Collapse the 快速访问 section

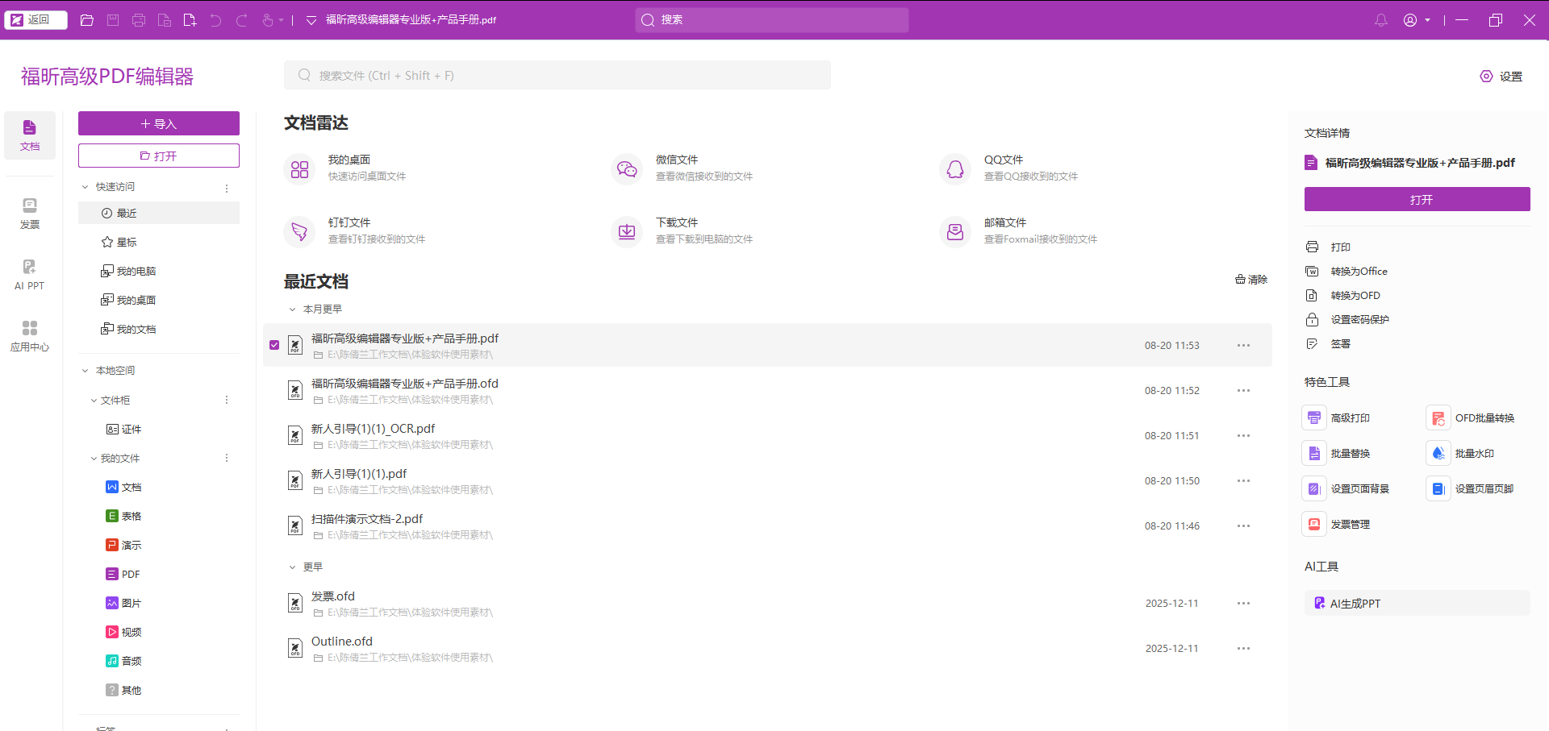click(x=85, y=187)
